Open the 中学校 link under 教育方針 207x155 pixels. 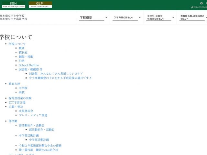(23, 88)
